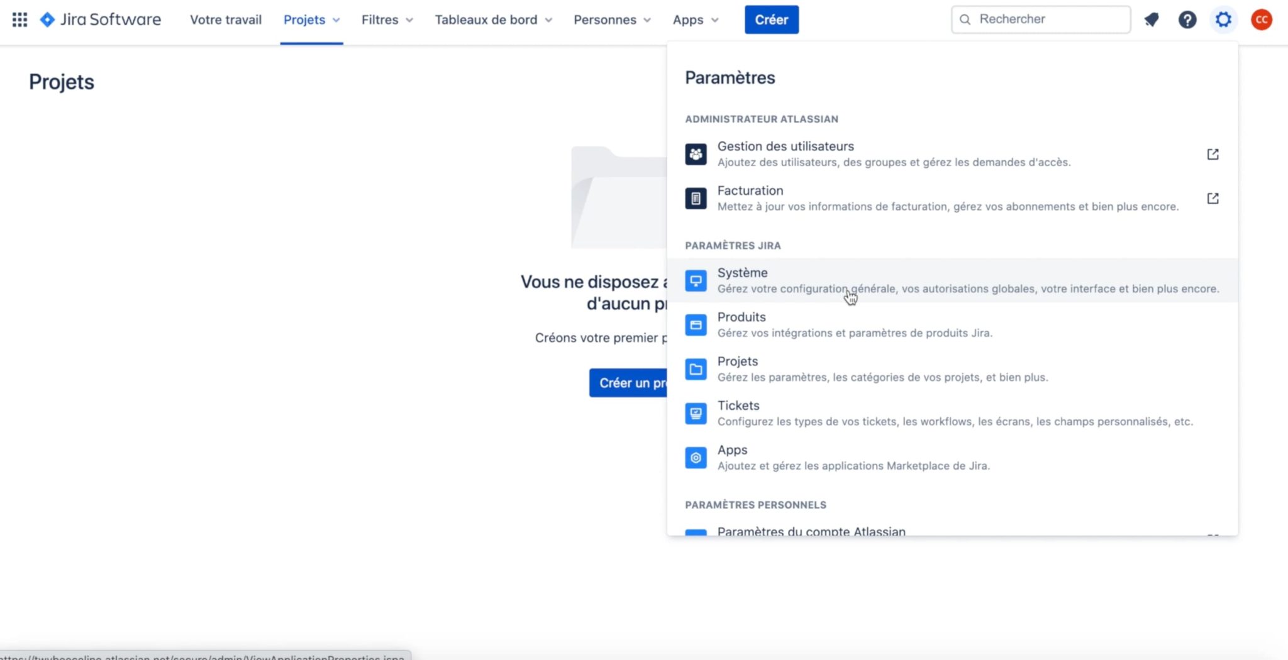
Task: Open Votre travail in the navbar
Action: pyautogui.click(x=226, y=19)
